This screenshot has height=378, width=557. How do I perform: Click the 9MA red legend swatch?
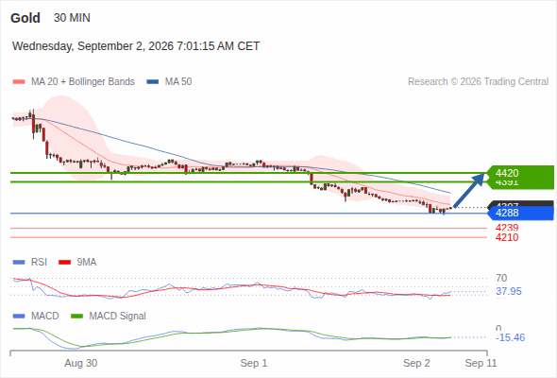coord(64,263)
